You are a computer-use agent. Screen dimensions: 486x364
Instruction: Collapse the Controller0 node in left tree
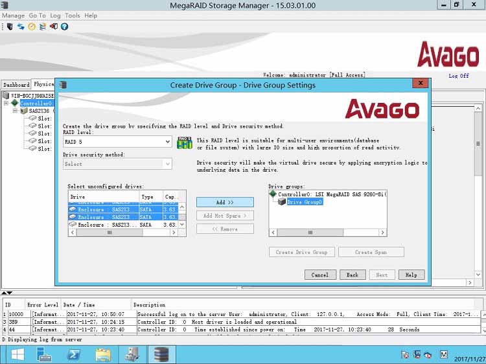point(6,103)
